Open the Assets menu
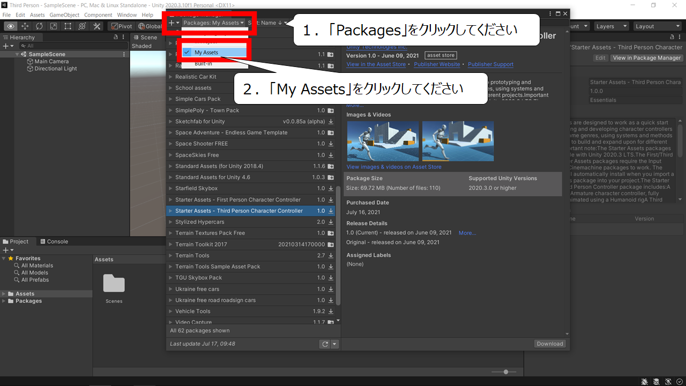The image size is (686, 386). pyautogui.click(x=37, y=15)
